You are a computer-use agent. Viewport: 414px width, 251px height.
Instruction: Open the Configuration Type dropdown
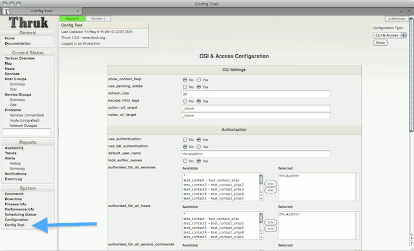click(389, 35)
